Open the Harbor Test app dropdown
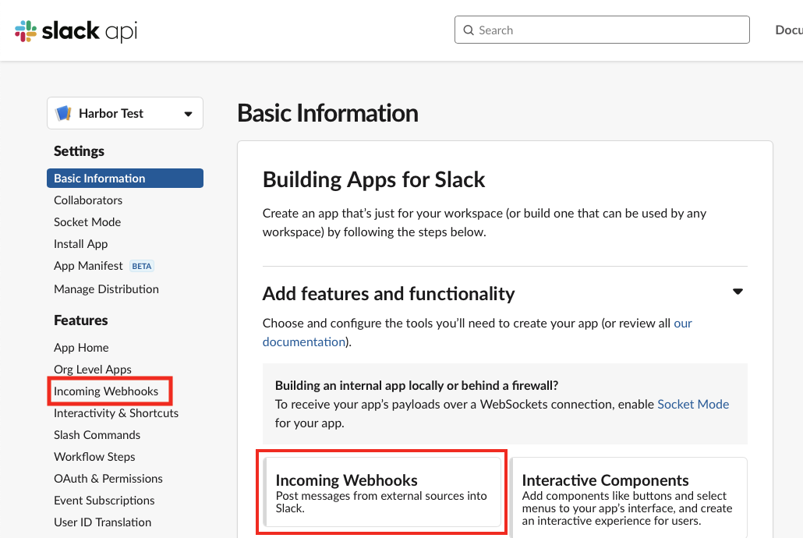This screenshot has width=803, height=538. (x=125, y=113)
